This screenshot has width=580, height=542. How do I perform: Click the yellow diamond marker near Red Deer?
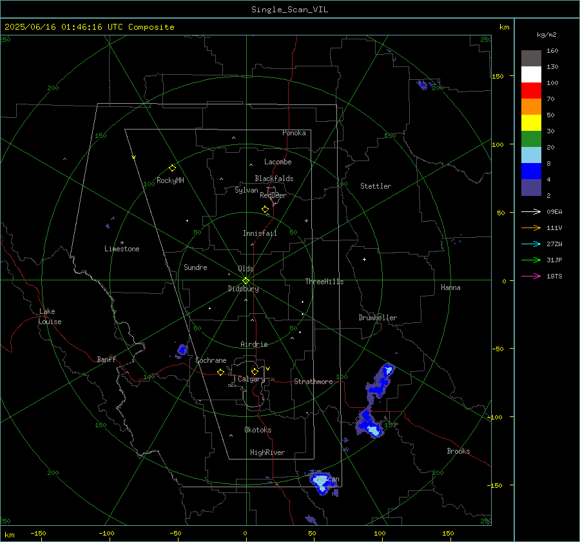click(265, 209)
